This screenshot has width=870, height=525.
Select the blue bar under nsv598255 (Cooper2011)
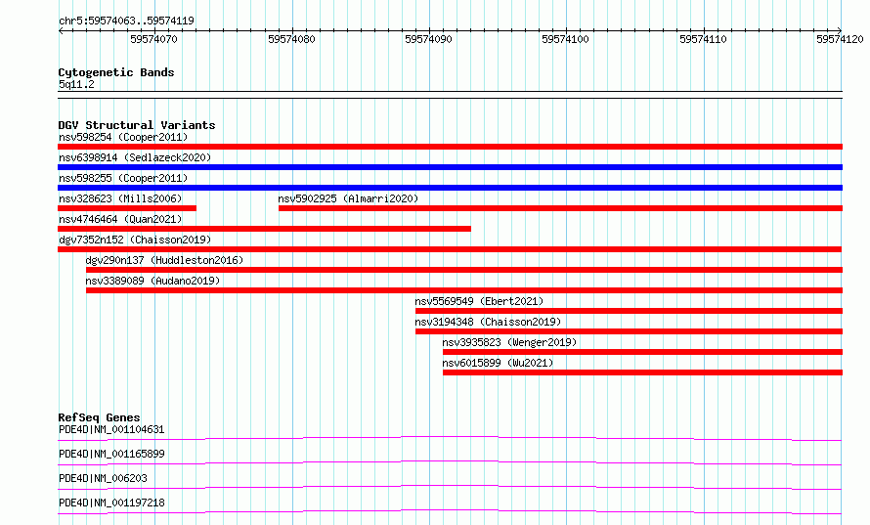(450, 188)
